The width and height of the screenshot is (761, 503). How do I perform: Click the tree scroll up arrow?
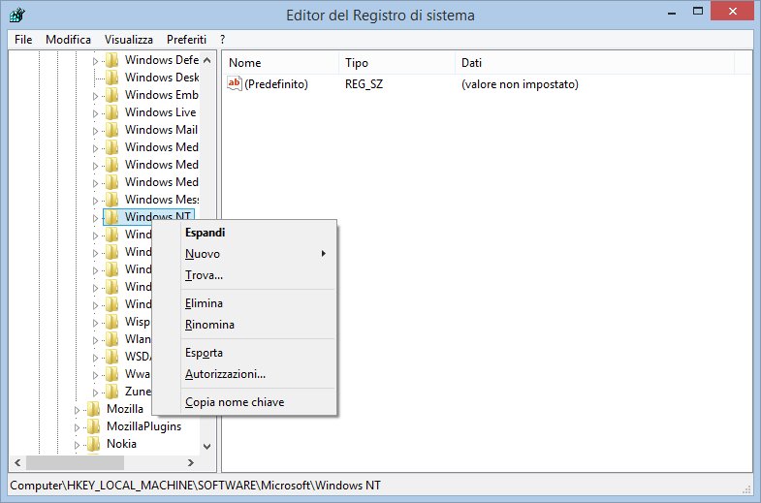point(207,60)
